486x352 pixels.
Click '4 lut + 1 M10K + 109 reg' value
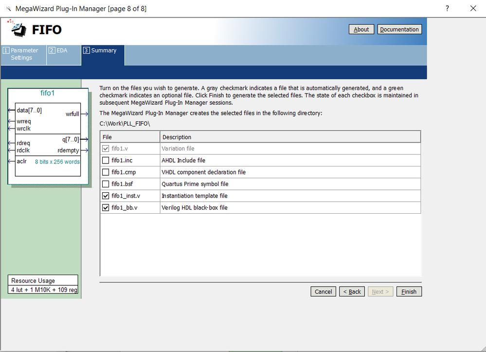pyautogui.click(x=44, y=290)
